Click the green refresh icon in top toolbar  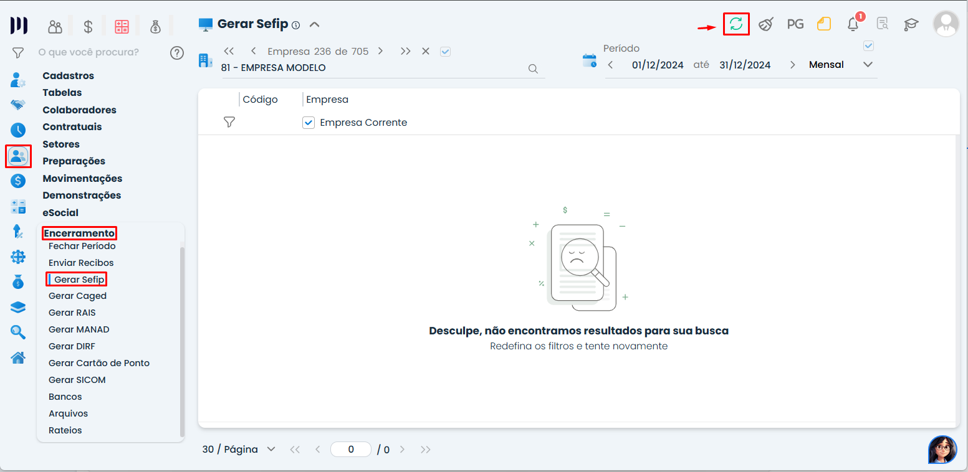(736, 24)
